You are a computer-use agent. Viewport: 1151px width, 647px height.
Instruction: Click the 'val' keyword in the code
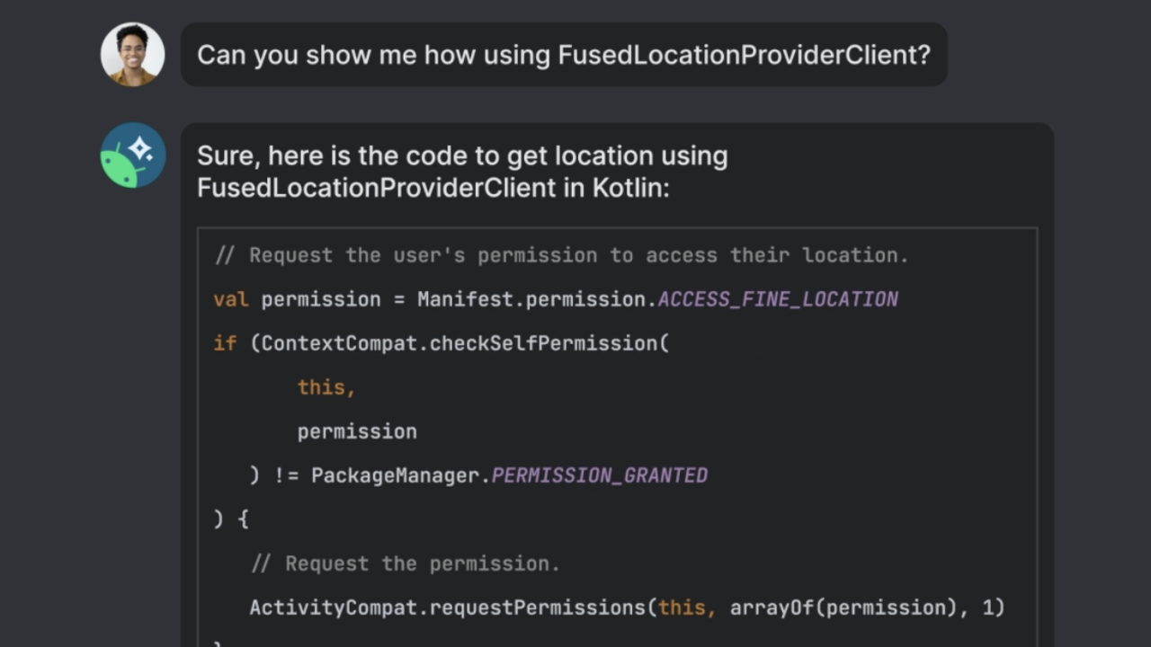[231, 299]
